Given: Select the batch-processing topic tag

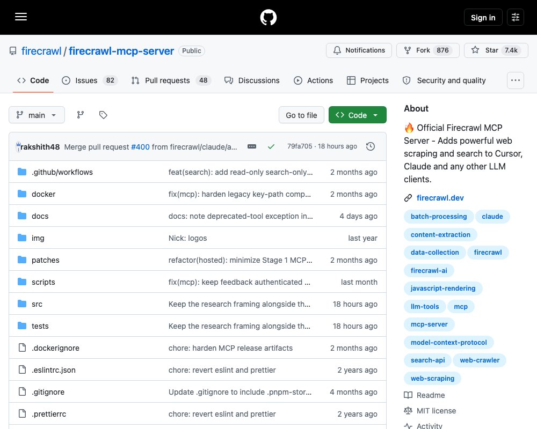Looking at the screenshot, I should click(439, 217).
